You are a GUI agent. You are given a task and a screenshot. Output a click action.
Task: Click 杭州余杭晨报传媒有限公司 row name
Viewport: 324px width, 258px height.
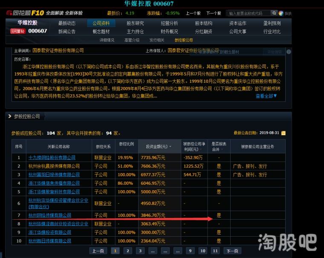pyautogui.click(x=54, y=166)
